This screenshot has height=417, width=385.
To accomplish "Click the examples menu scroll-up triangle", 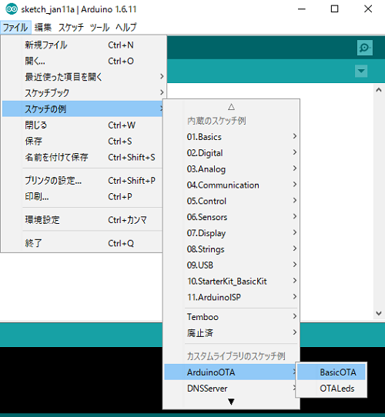I will [231, 107].
